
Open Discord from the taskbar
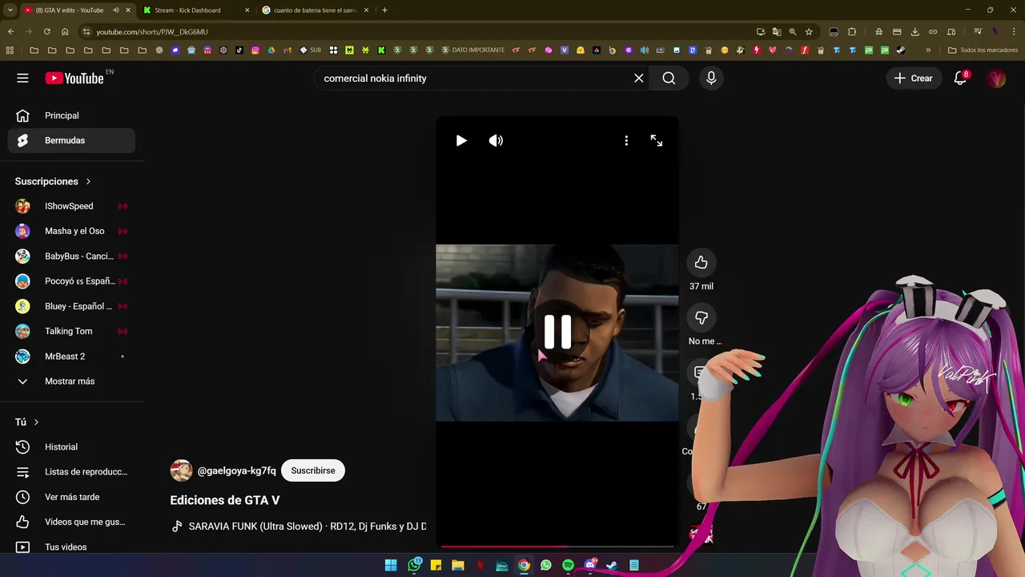tap(590, 565)
